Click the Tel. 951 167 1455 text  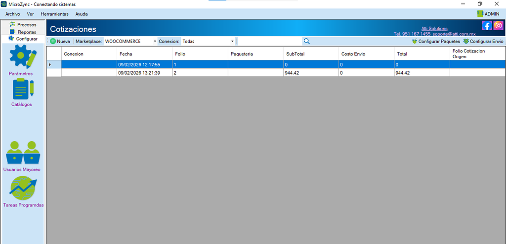pos(412,34)
